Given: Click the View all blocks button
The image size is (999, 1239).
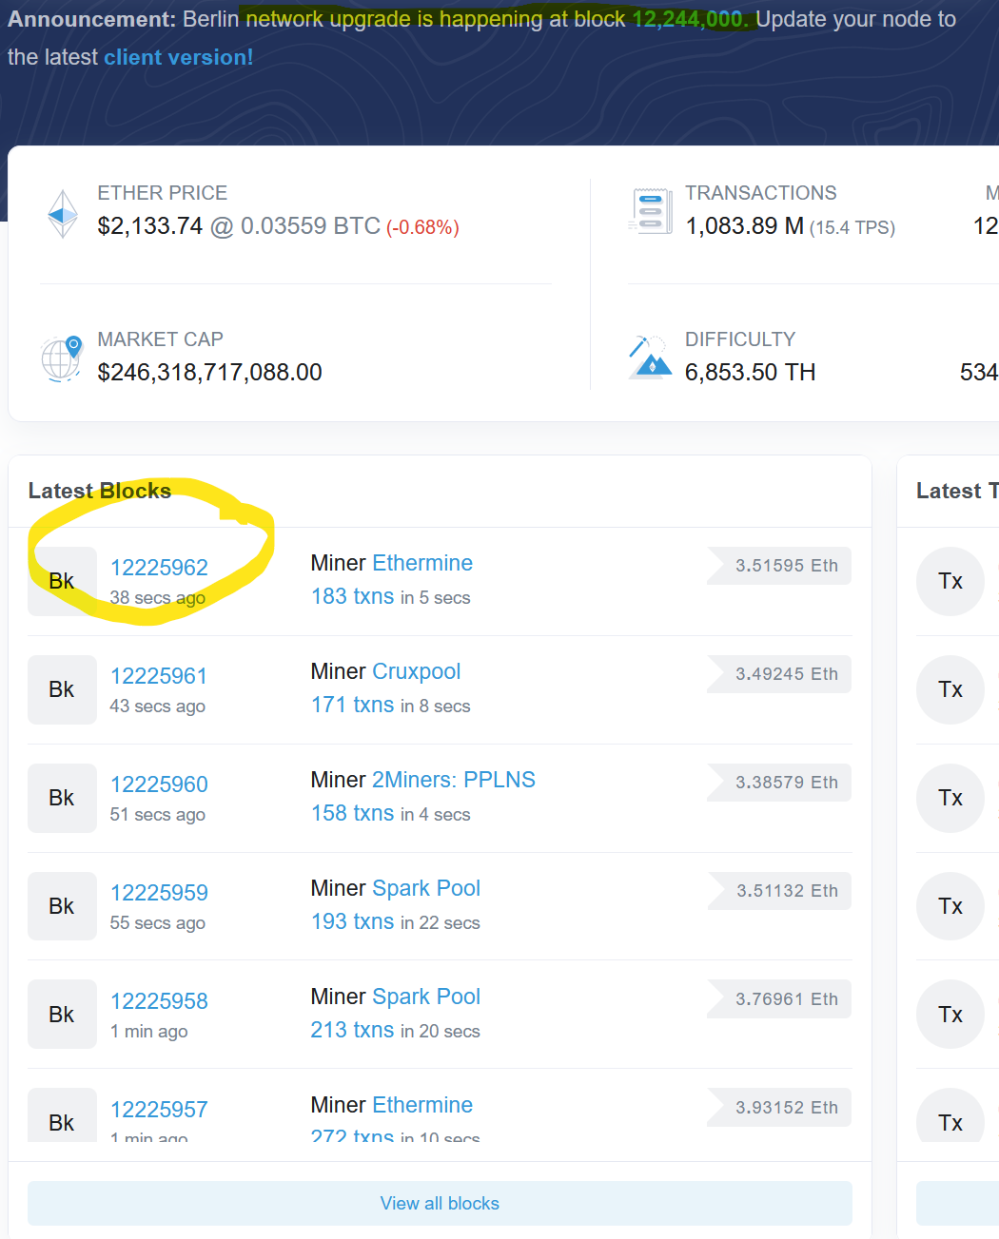Looking at the screenshot, I should point(440,1203).
